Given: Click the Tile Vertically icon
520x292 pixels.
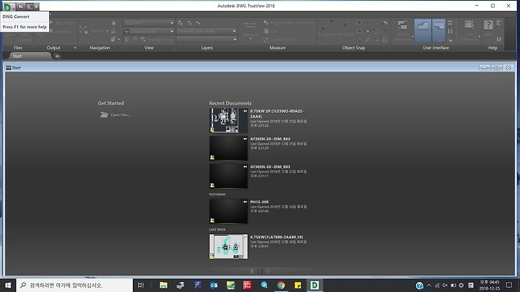Looking at the screenshot, I should click(450, 31).
